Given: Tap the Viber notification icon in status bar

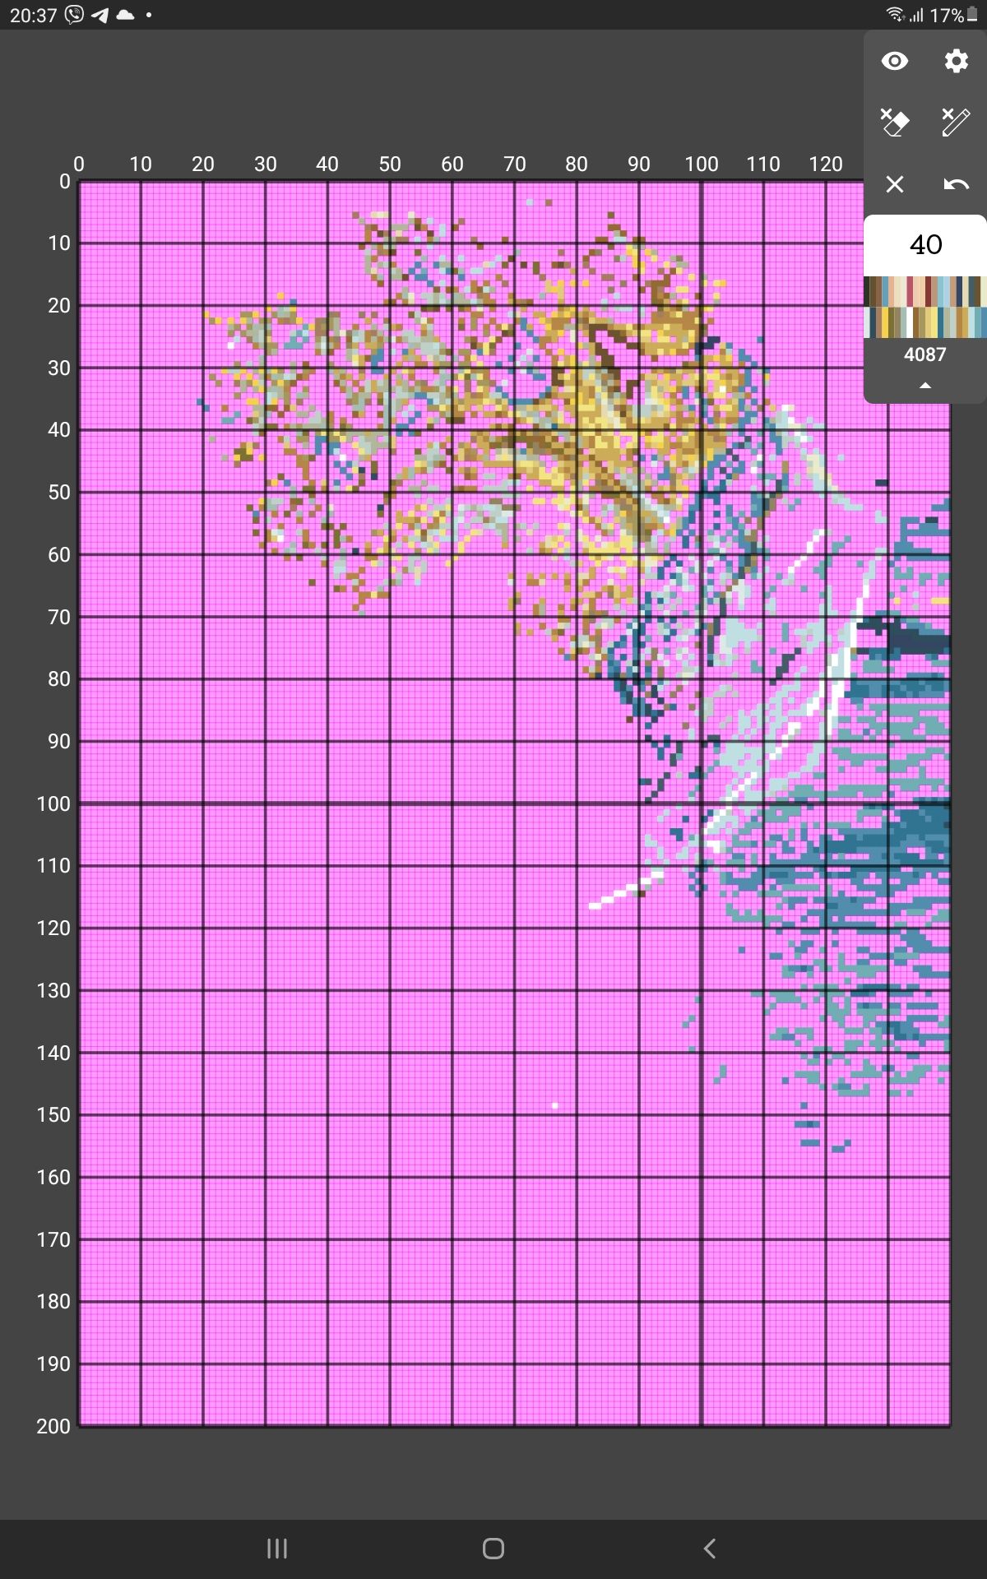Looking at the screenshot, I should click(74, 15).
